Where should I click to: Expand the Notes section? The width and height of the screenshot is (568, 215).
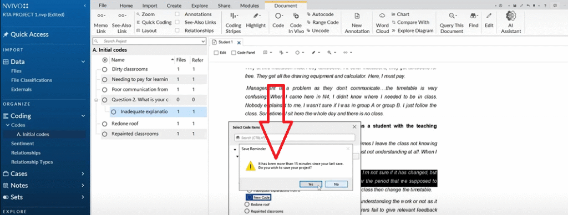coord(84,186)
